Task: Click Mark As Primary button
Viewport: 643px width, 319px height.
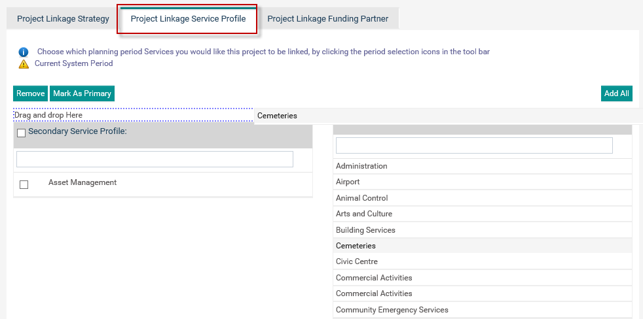Action: 82,93
